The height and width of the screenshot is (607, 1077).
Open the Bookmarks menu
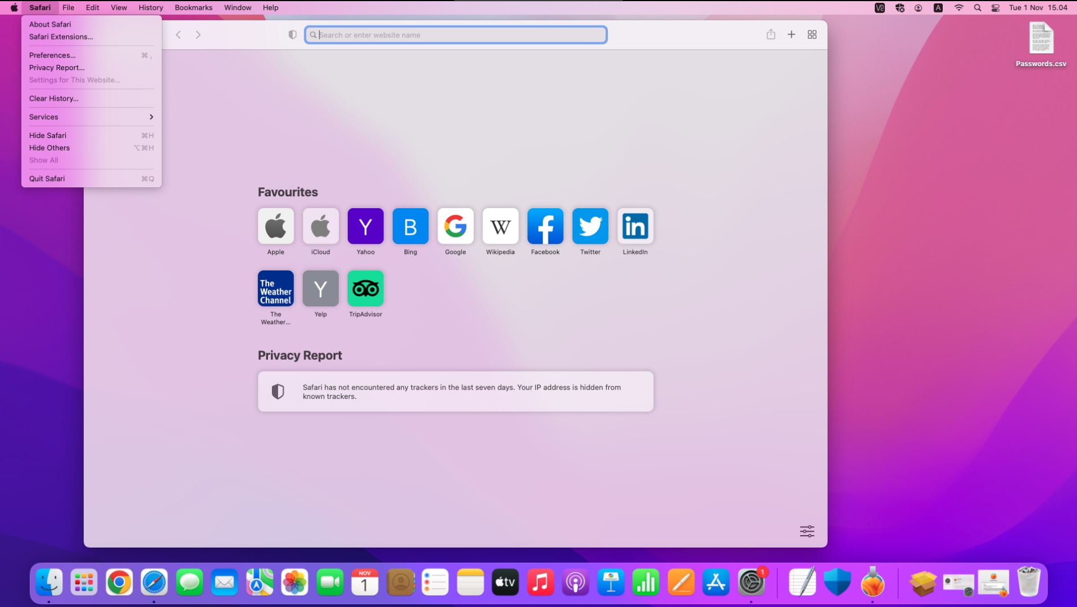194,7
